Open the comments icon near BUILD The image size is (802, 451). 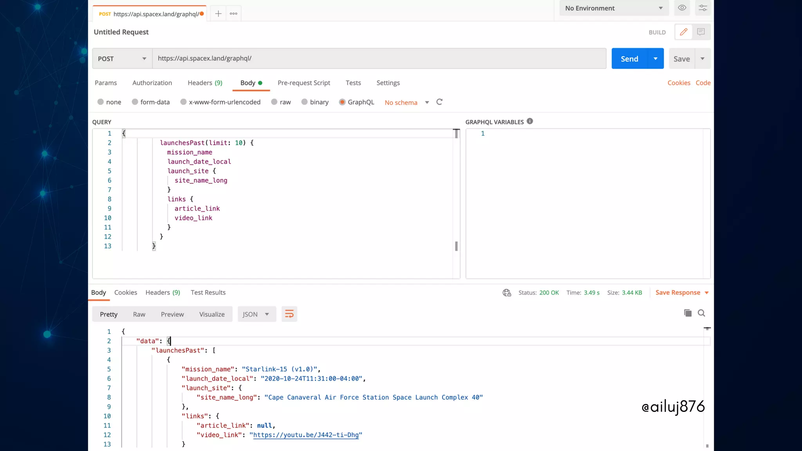(701, 32)
